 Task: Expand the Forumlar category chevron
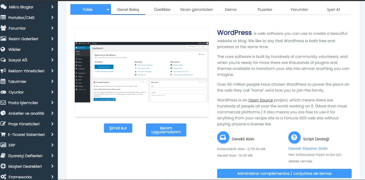[52, 28]
